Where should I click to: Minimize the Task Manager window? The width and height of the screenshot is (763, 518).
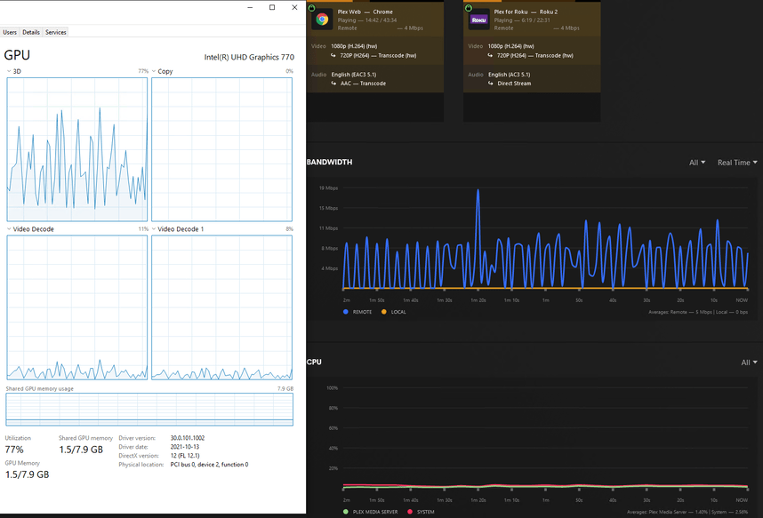click(250, 7)
